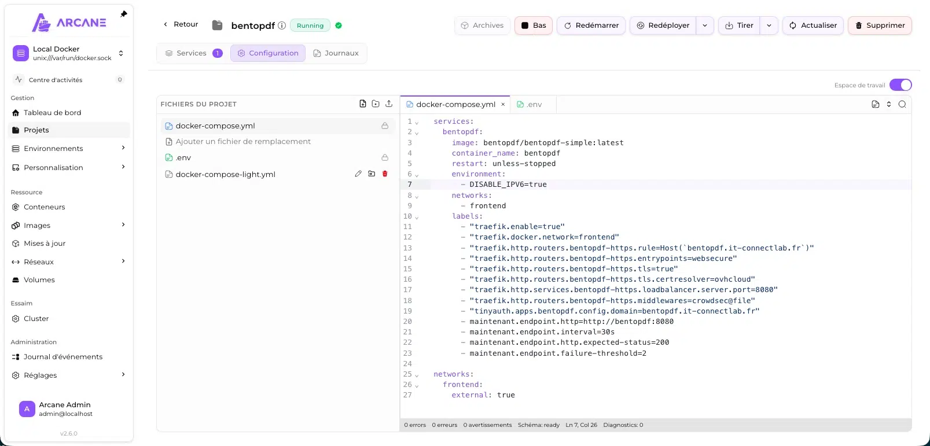Click Tirer to pull images
The width and height of the screenshot is (930, 446).
(x=739, y=25)
